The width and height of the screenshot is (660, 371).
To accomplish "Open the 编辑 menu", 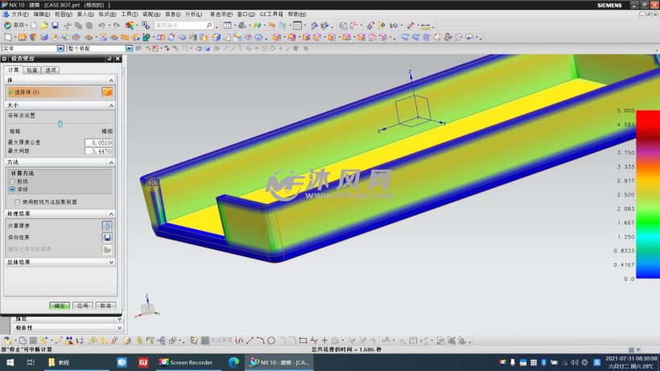I will click(42, 14).
